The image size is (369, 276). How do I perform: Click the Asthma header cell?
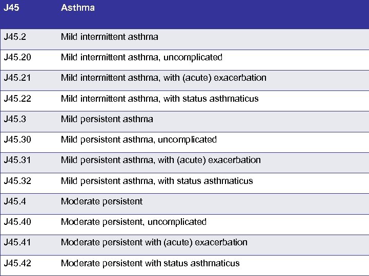click(x=77, y=8)
